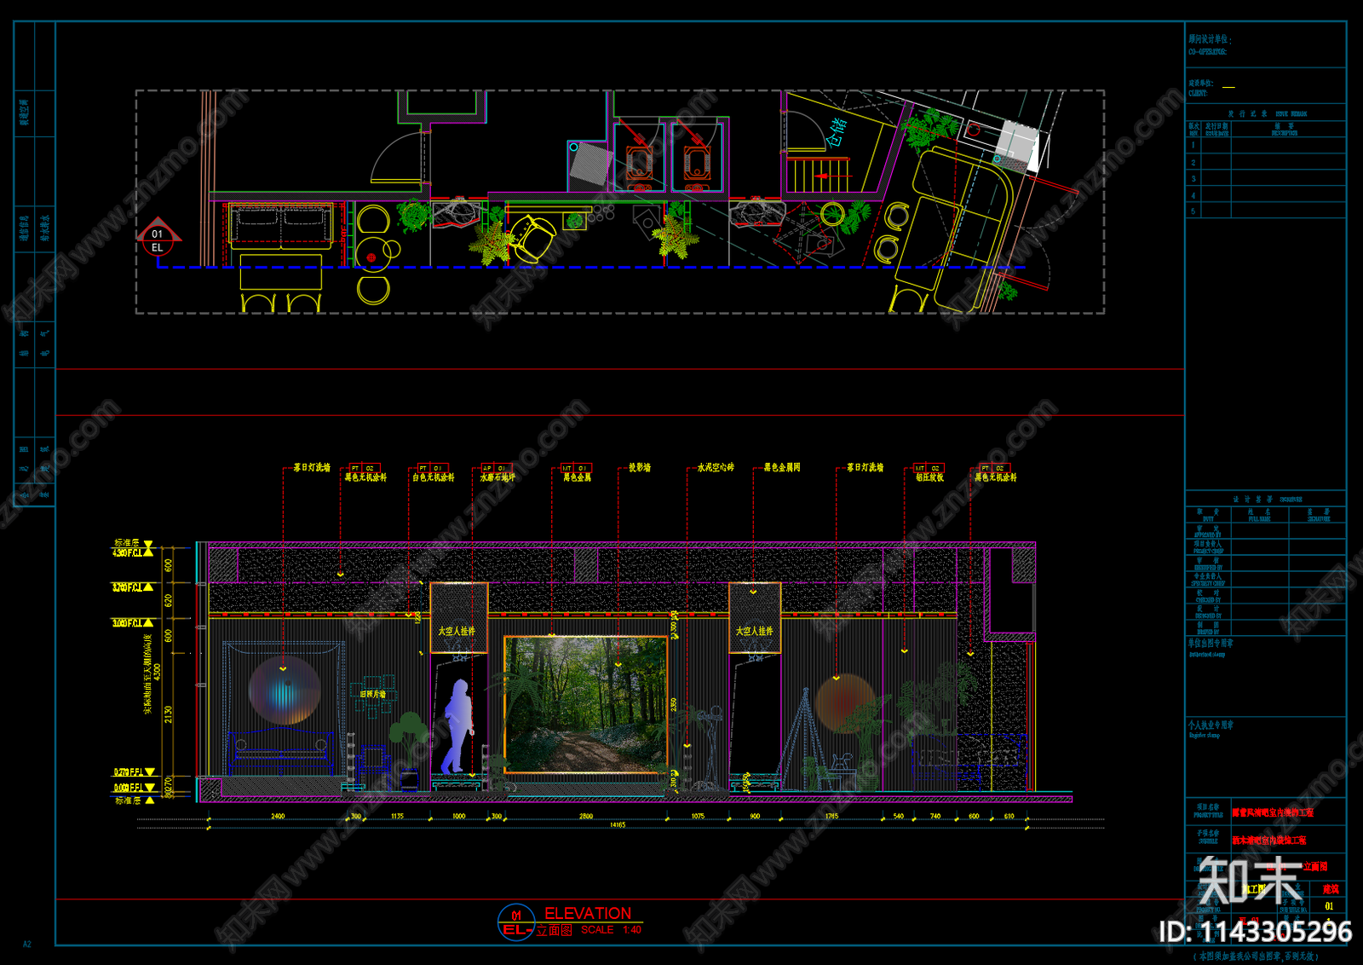Select the 740 dimension value

click(935, 816)
